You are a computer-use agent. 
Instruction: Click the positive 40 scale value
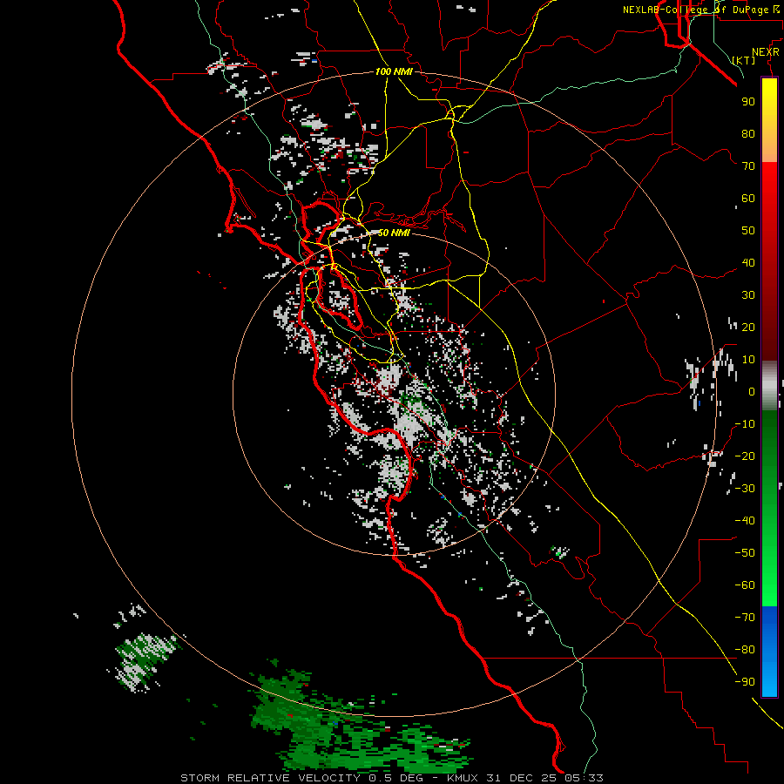[748, 262]
